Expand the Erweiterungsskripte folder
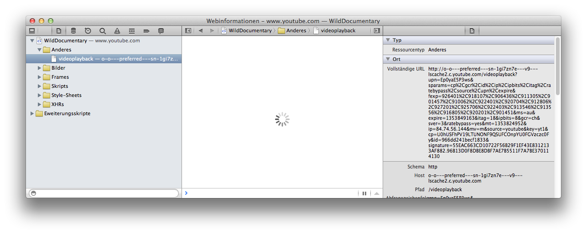Image resolution: width=587 pixels, height=234 pixels. (32, 113)
